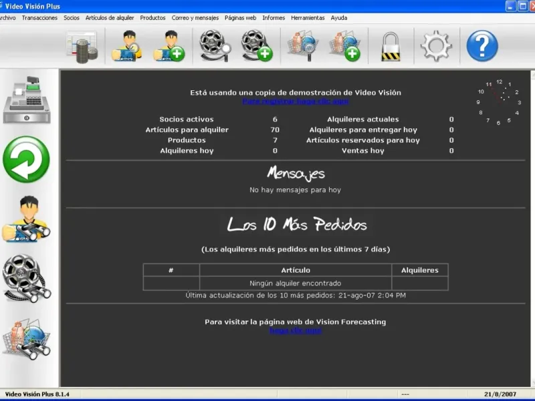Image resolution: width=535 pixels, height=401 pixels.
Task: Click 'Alquileres para entregar hoy' label
Action: click(363, 130)
